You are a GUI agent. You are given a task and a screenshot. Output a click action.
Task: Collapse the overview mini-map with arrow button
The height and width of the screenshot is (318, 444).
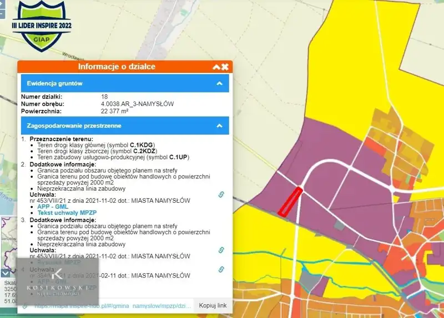click(5, 273)
